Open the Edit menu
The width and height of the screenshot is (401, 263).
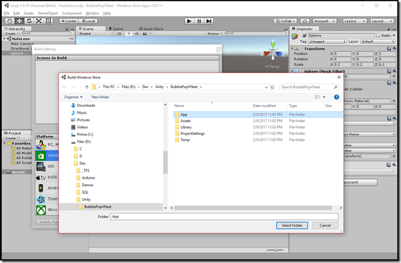(16, 13)
